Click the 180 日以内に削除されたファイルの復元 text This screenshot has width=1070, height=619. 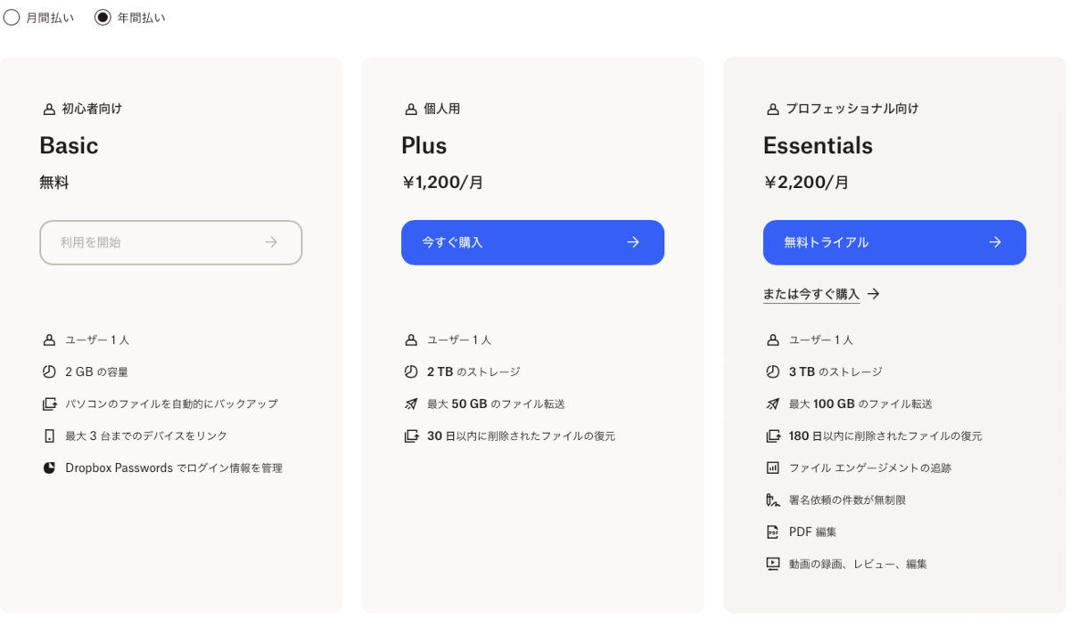point(885,436)
